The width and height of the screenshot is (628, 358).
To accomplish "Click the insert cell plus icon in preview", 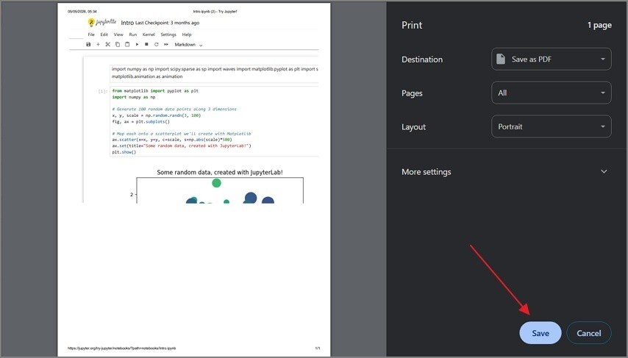I will (x=98, y=44).
